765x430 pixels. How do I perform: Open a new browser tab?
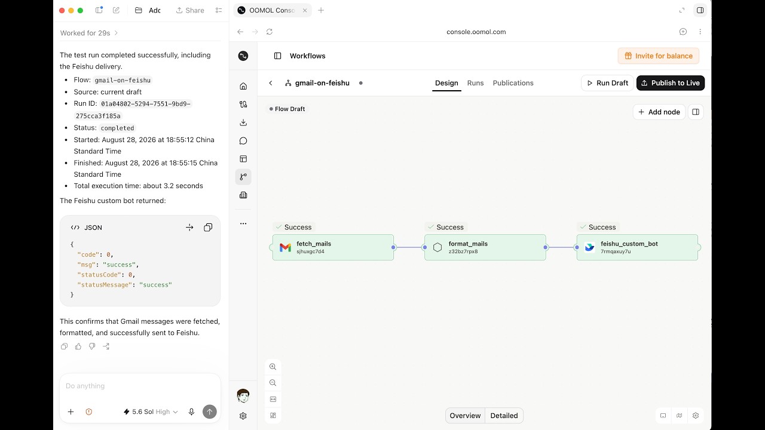coord(321,10)
